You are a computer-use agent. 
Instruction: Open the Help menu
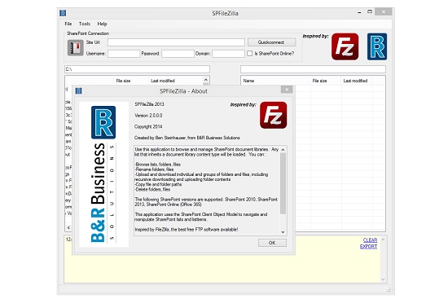[102, 24]
